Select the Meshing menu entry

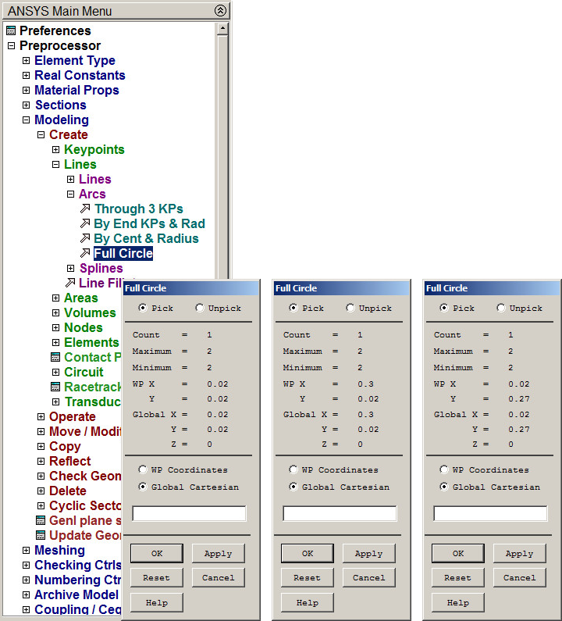coord(59,550)
